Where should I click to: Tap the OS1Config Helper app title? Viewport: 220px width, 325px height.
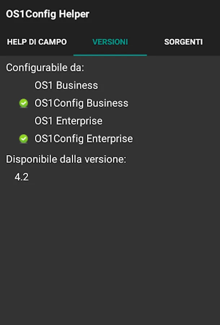[47, 14]
